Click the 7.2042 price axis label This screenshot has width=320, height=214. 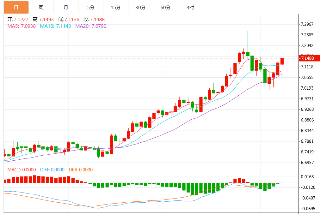pyautogui.click(x=307, y=45)
